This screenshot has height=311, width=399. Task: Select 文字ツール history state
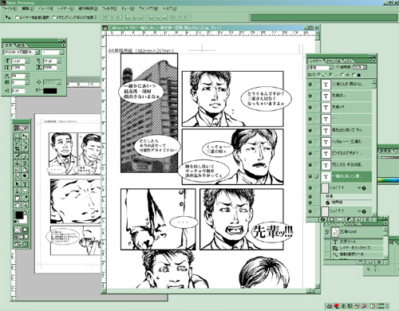coord(355,242)
